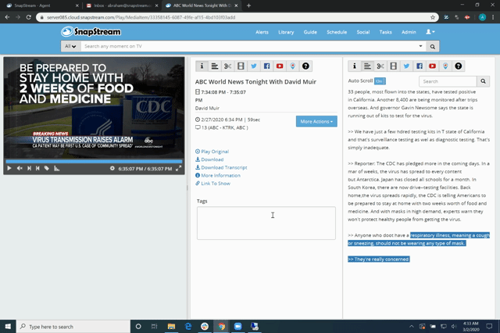Click the video frame thumbnail
Screen dimensions: 500x333
click(x=94, y=108)
